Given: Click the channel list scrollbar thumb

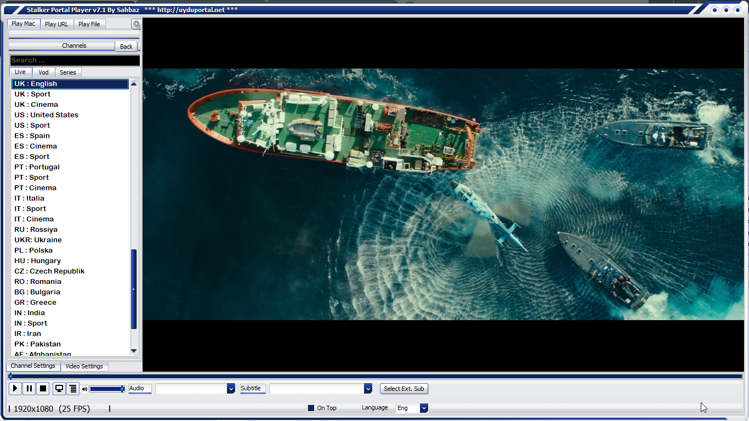Looking at the screenshot, I should coord(134,289).
